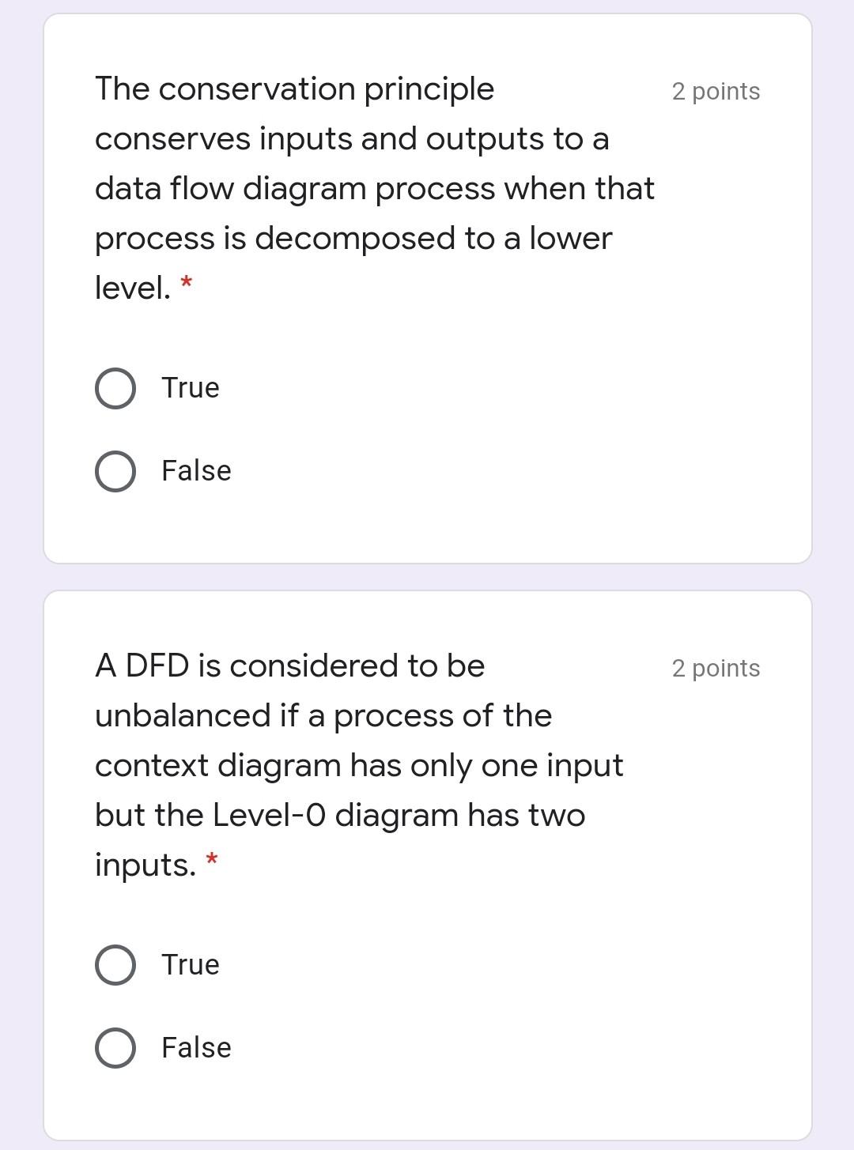The width and height of the screenshot is (854, 1150).
Task: Click the False label text on the second question
Action: tap(195, 1047)
